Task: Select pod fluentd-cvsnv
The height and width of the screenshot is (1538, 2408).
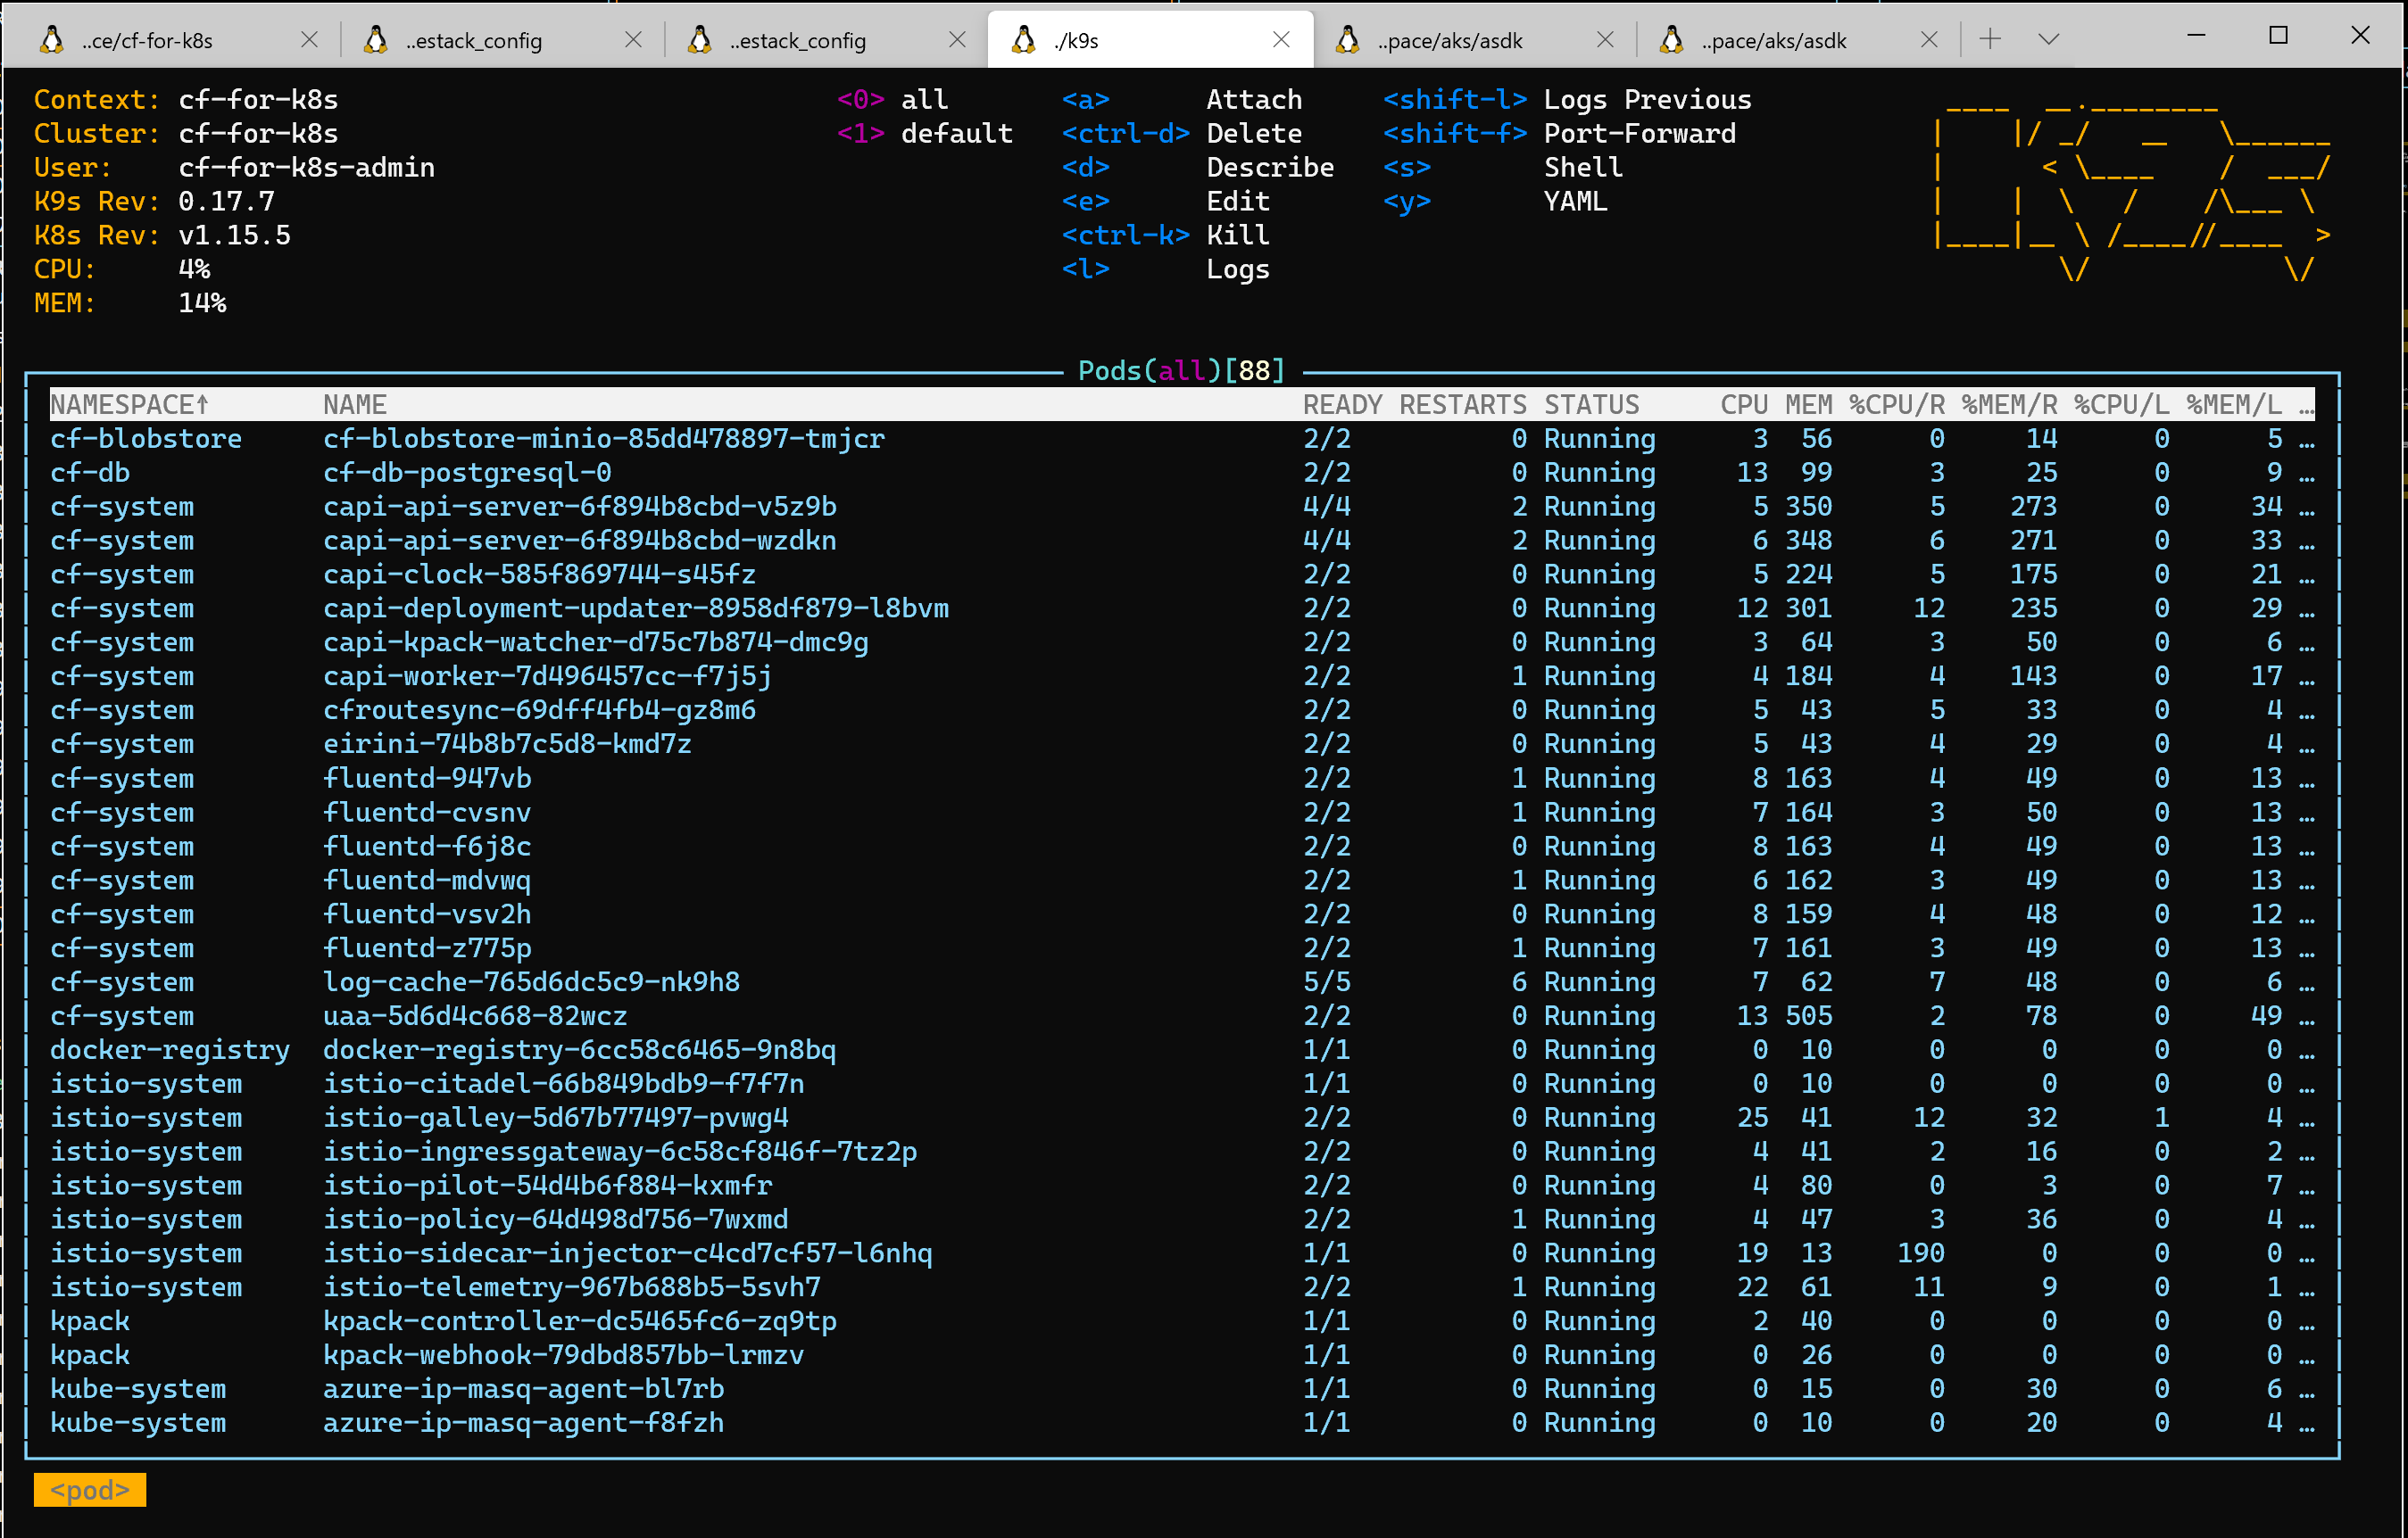Action: tap(1182, 813)
